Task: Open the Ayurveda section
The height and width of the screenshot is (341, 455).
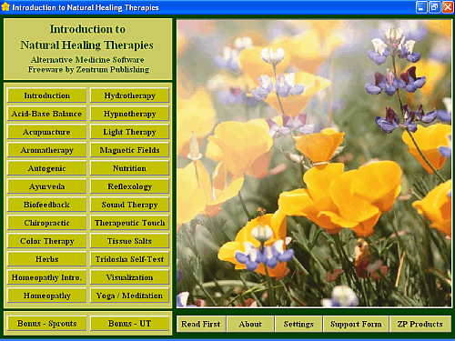Action: click(47, 186)
